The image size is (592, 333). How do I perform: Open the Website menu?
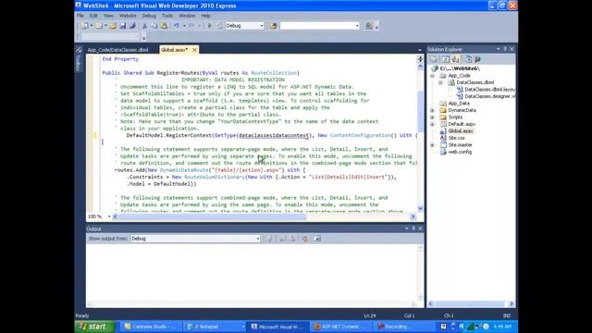pos(128,16)
